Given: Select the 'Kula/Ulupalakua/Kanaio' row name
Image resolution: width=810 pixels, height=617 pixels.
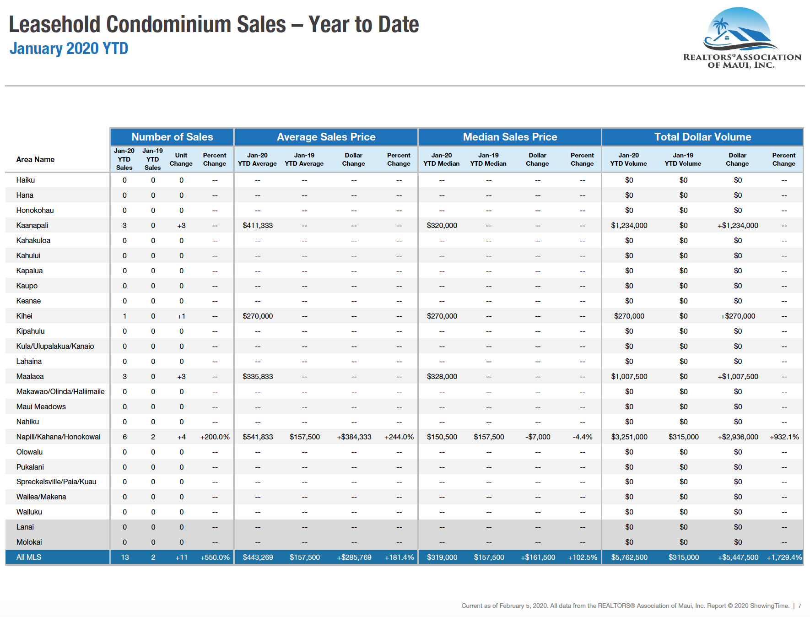Looking at the screenshot, I should point(55,346).
